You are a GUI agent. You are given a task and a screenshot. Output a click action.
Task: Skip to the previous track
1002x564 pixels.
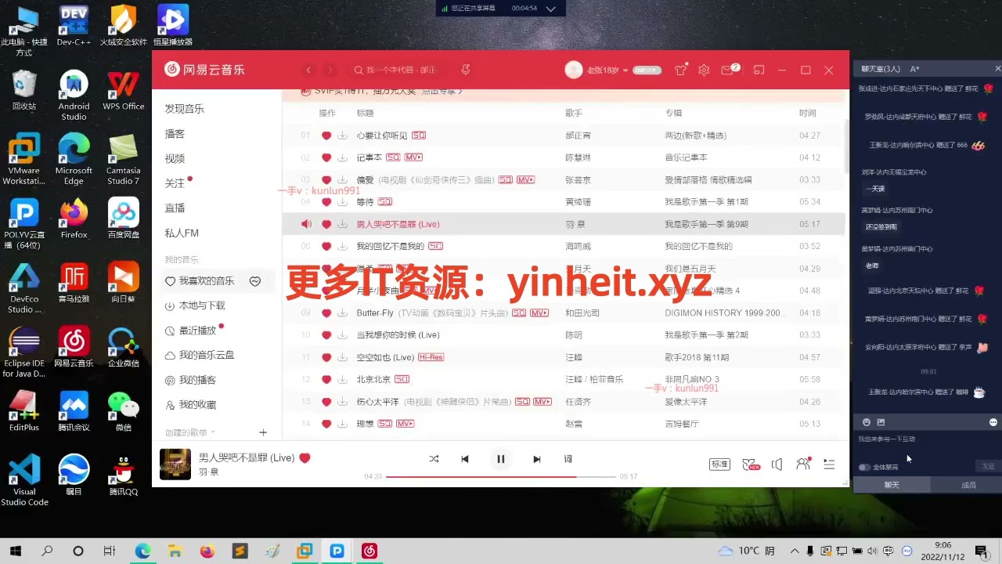465,459
